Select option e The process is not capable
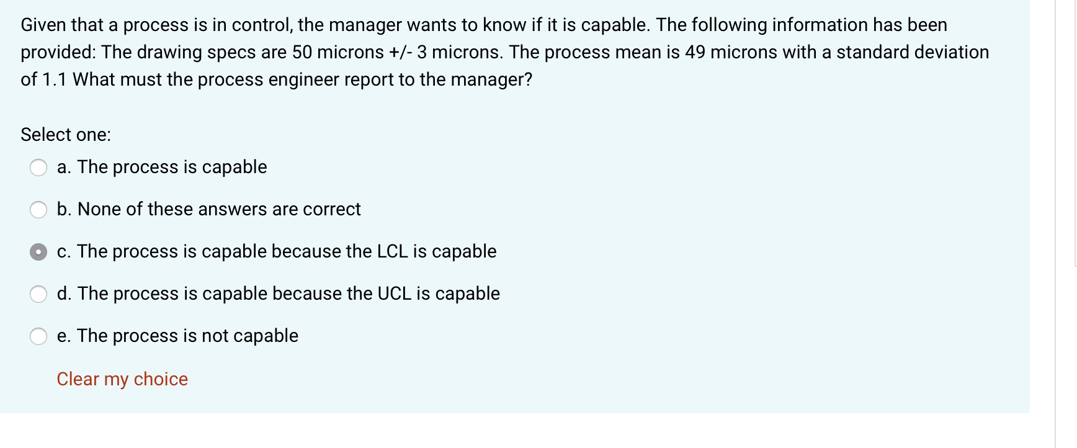 pos(38,336)
